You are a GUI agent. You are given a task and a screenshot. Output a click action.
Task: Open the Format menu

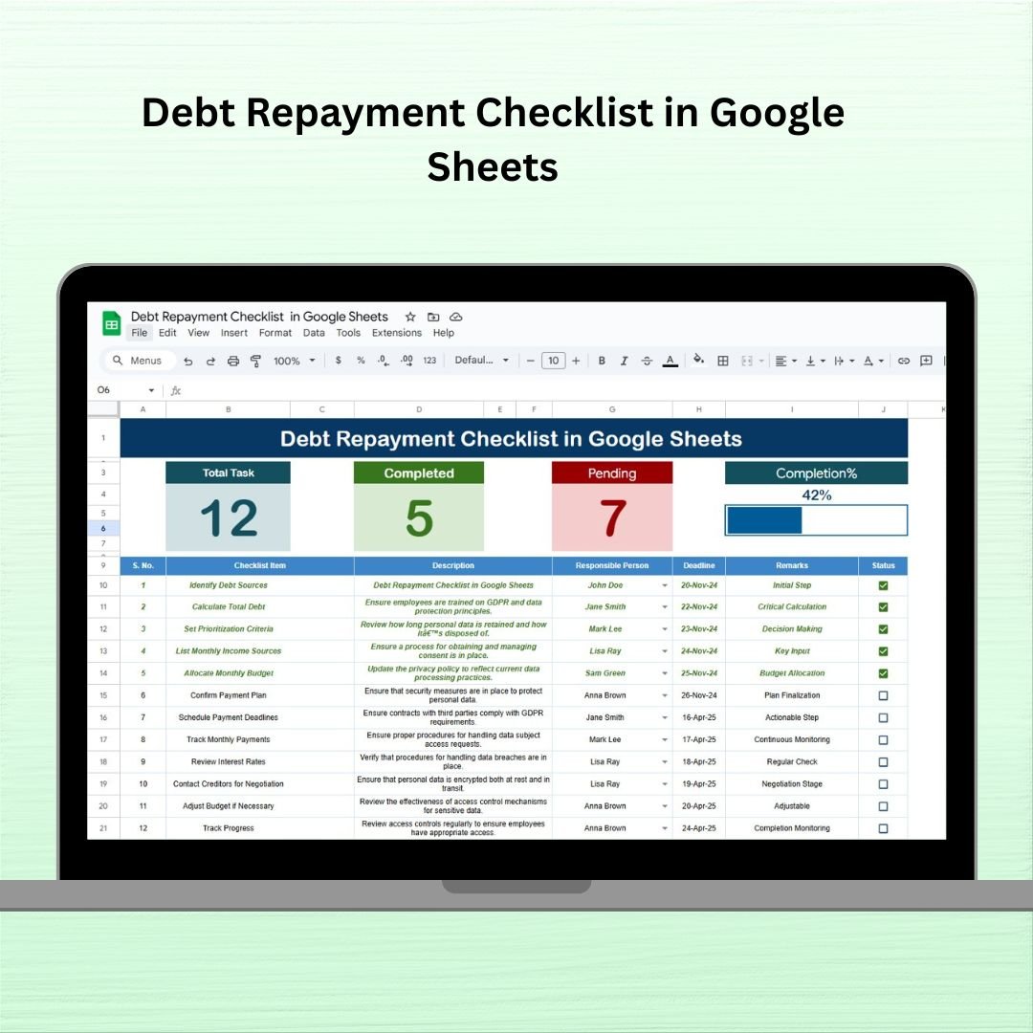tap(275, 334)
